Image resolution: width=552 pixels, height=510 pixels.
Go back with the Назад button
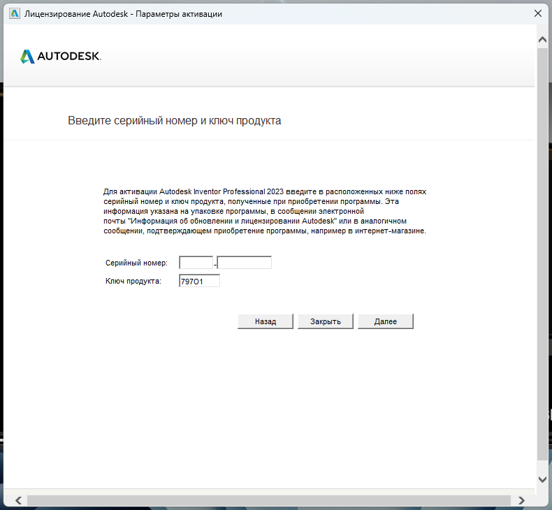[x=266, y=321]
